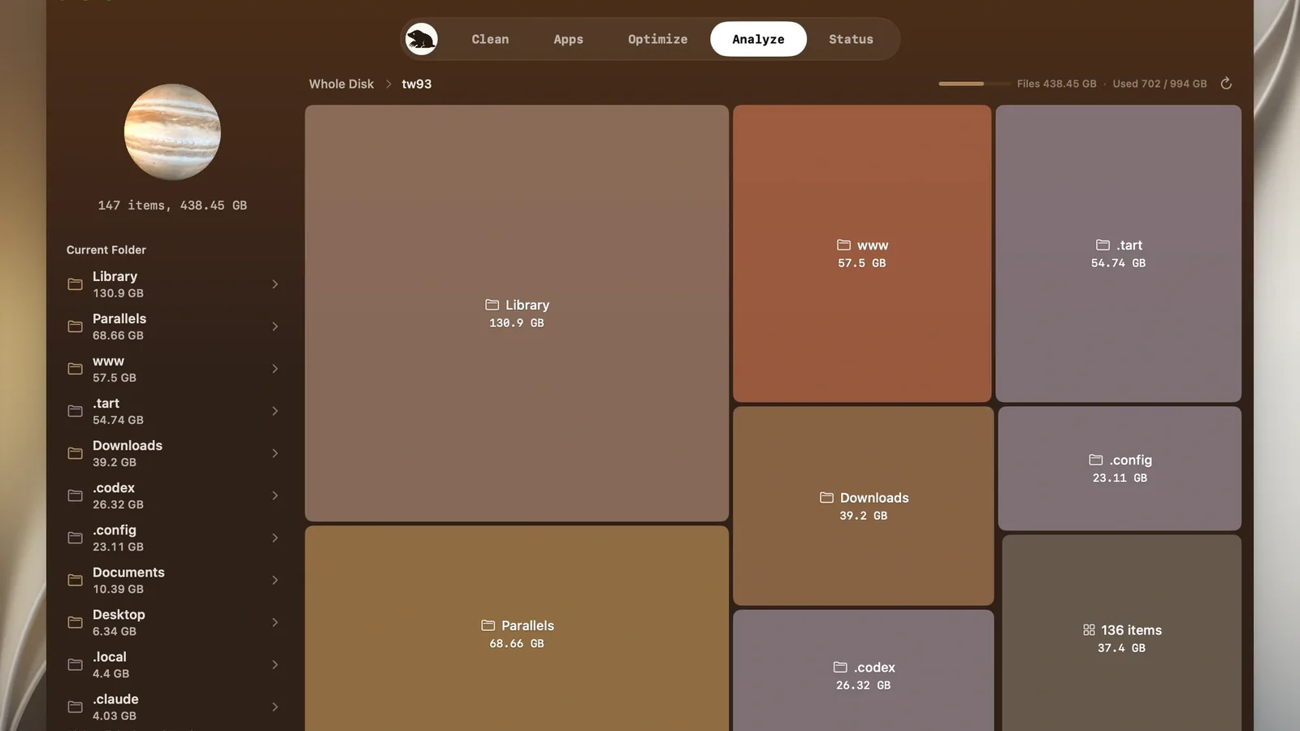
Task: Open the Library 130.9 GB treemap tile
Action: pyautogui.click(x=517, y=313)
